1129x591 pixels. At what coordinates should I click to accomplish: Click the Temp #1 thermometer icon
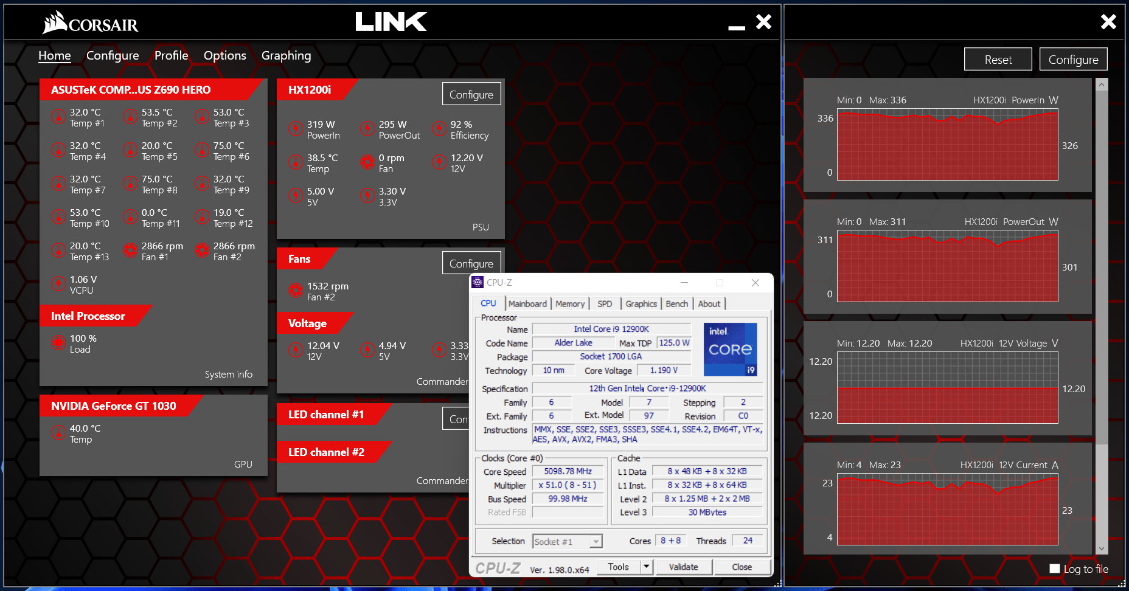click(x=58, y=117)
